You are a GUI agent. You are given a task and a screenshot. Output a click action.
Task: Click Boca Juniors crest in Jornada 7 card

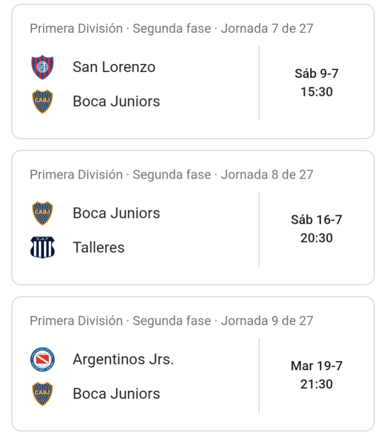42,101
